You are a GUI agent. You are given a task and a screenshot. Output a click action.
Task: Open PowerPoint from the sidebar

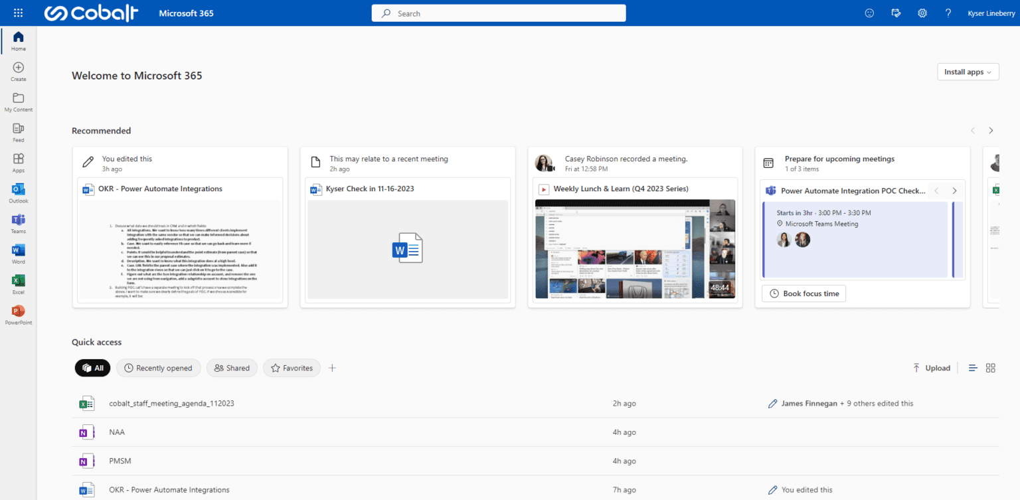(x=18, y=313)
